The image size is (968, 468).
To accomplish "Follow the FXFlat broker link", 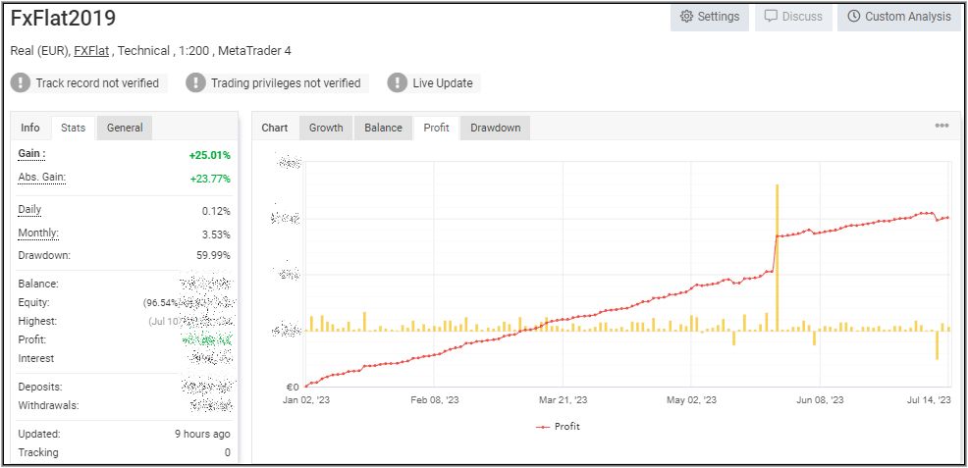I will [91, 51].
